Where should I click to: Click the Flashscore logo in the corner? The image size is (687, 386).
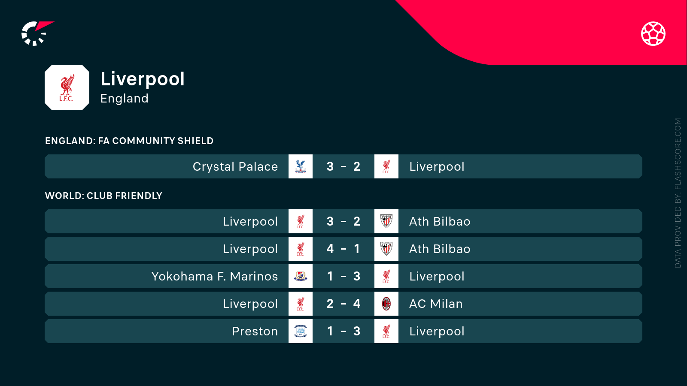click(x=37, y=33)
